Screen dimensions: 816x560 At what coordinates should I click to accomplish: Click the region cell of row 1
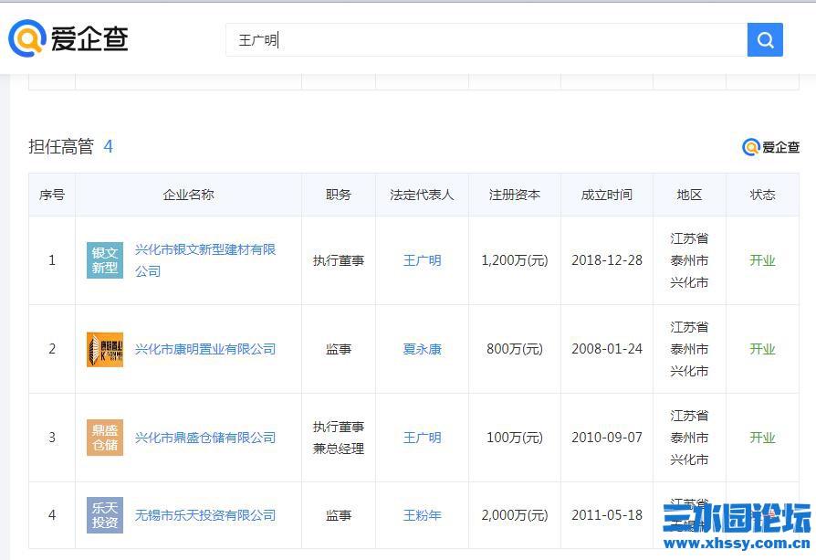tap(689, 260)
